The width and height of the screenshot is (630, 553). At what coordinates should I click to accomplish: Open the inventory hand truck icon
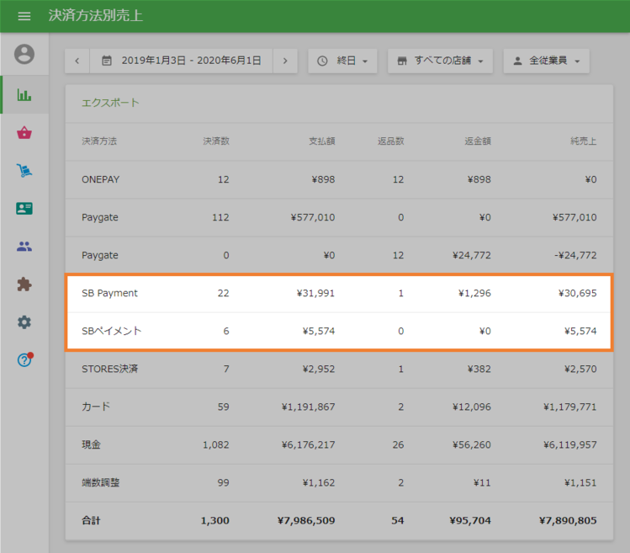click(x=24, y=171)
